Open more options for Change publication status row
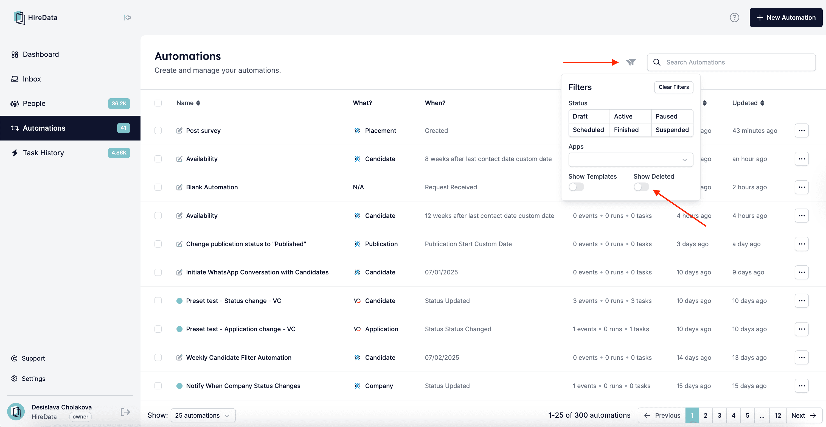 click(x=801, y=244)
